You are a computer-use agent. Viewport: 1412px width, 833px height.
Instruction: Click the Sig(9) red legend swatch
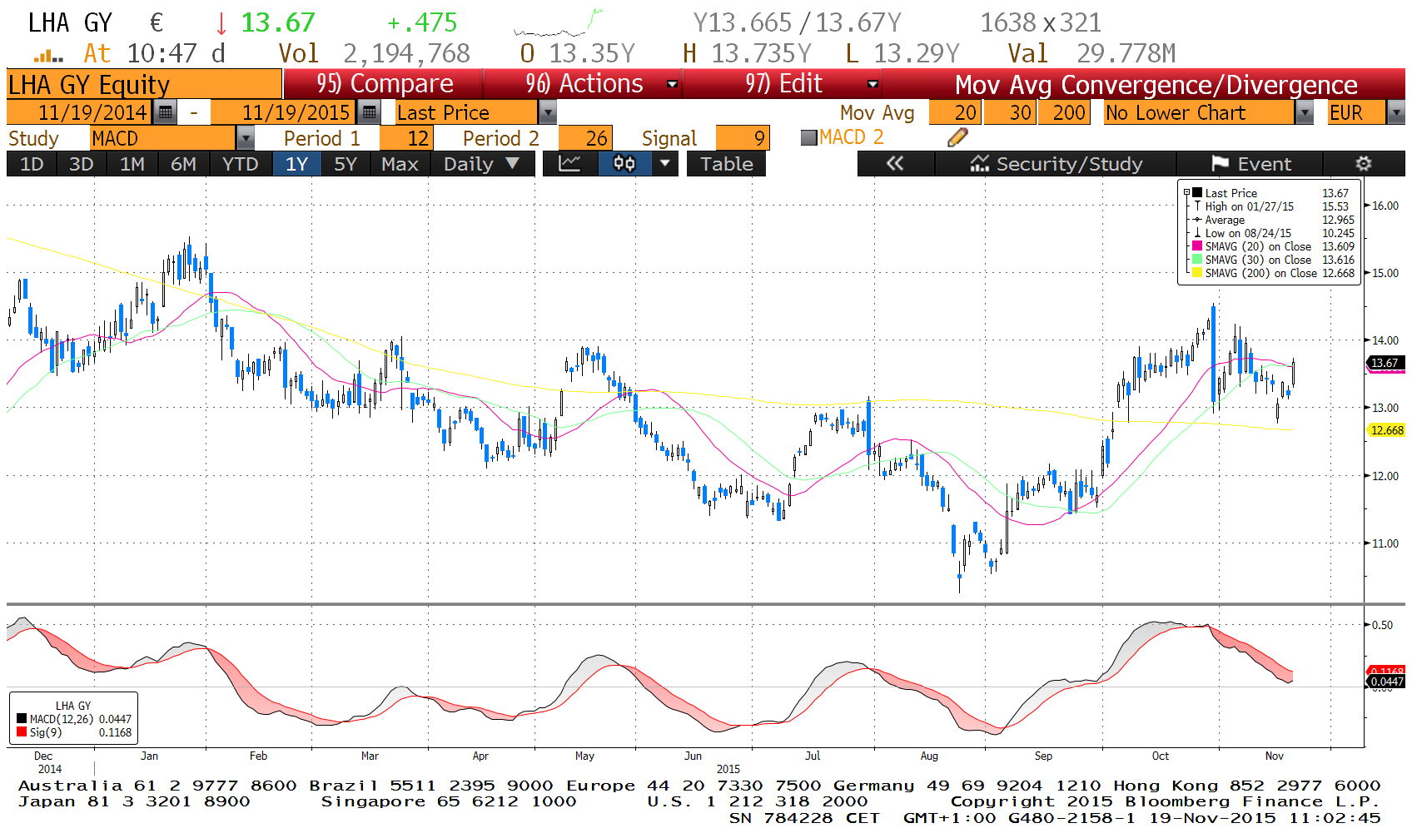click(22, 732)
